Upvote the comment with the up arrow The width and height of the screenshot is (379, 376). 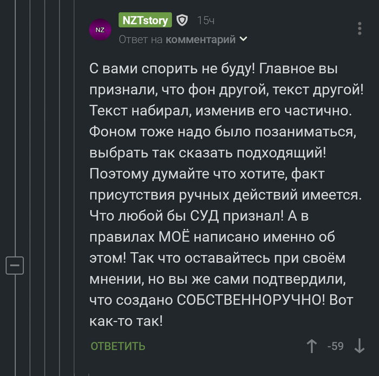[312, 346]
